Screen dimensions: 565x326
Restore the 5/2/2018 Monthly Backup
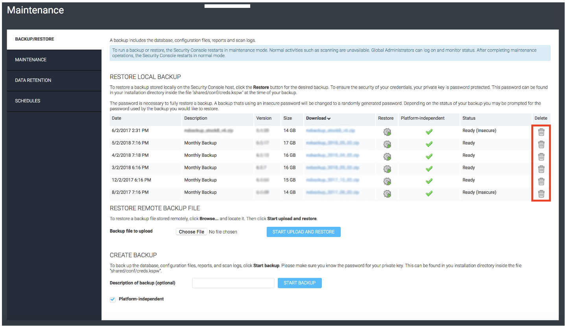[x=387, y=144]
